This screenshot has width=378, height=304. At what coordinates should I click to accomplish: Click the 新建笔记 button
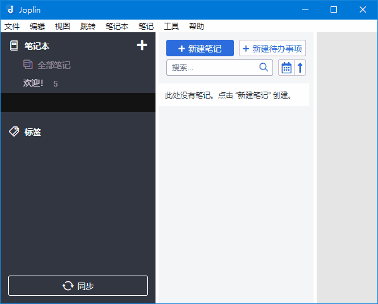coord(200,48)
